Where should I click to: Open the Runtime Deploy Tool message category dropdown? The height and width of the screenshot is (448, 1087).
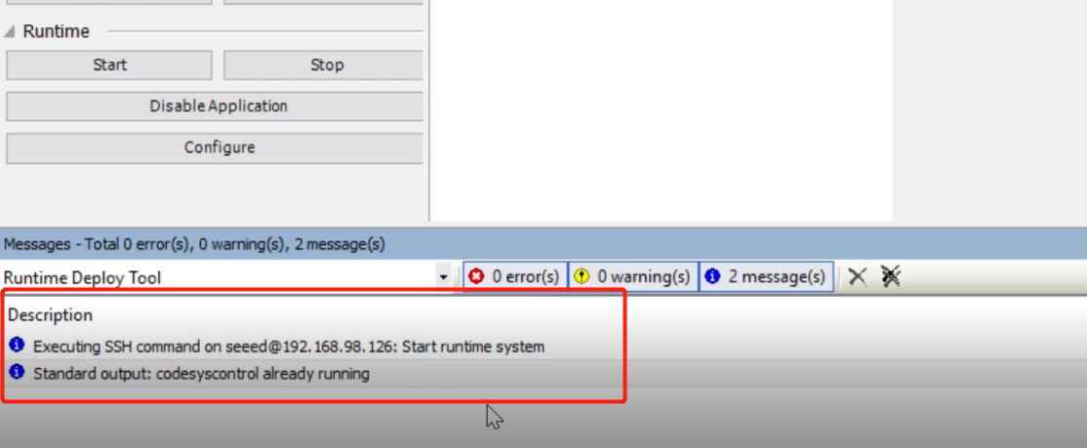444,278
